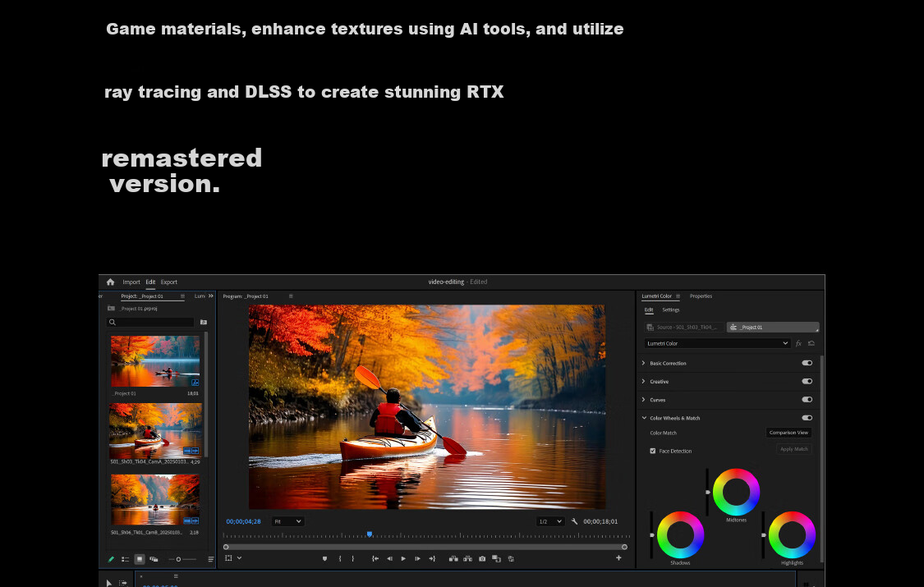
Task: Mark Out point with the right brace
Action: coord(353,559)
